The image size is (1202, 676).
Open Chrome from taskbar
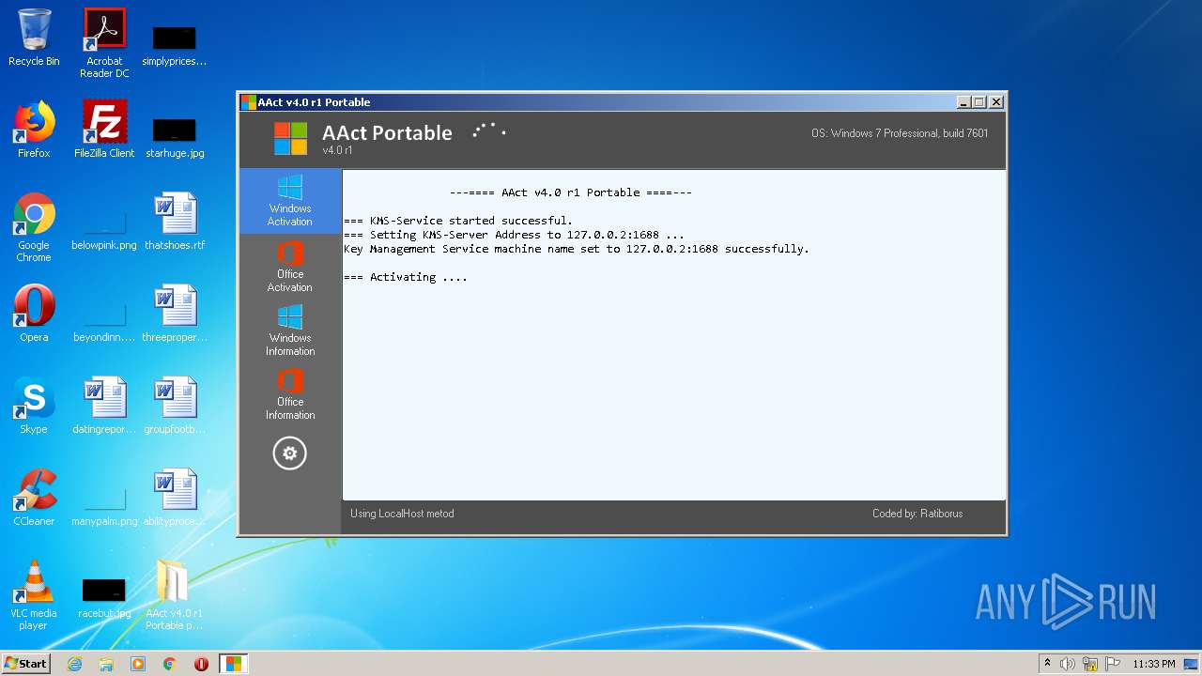(170, 664)
